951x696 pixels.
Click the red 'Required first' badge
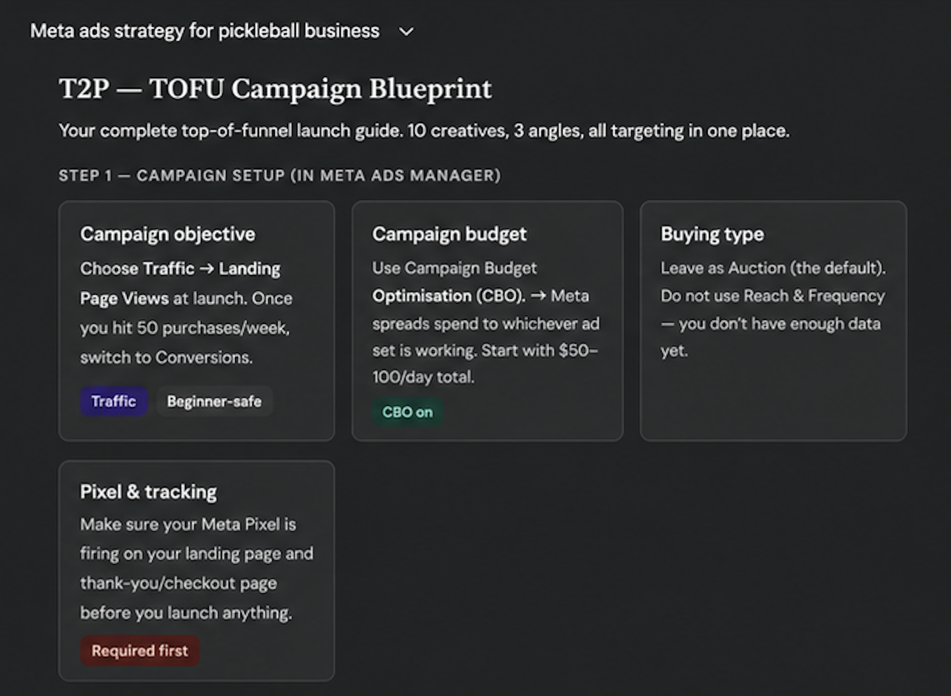pos(139,650)
